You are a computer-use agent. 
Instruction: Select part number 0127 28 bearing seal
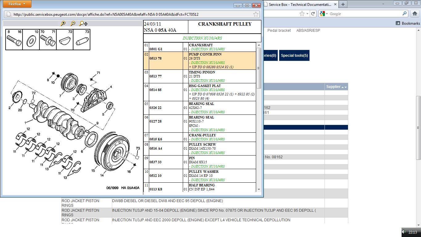point(155,121)
